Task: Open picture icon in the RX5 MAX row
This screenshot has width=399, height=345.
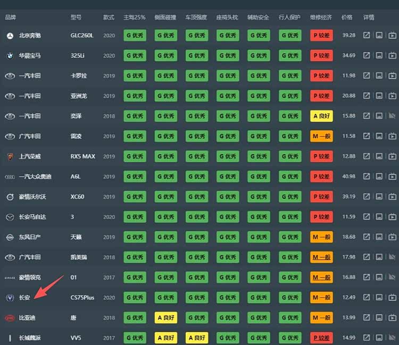Action: [379, 156]
